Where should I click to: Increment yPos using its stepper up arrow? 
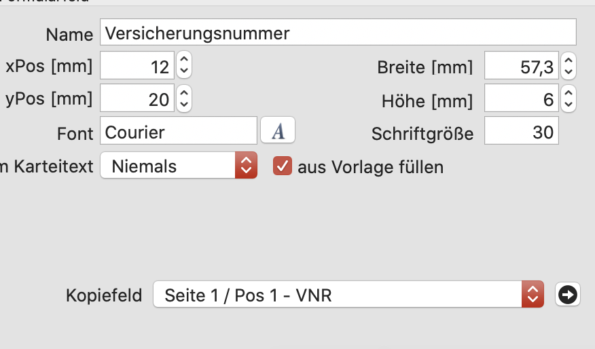point(184,92)
